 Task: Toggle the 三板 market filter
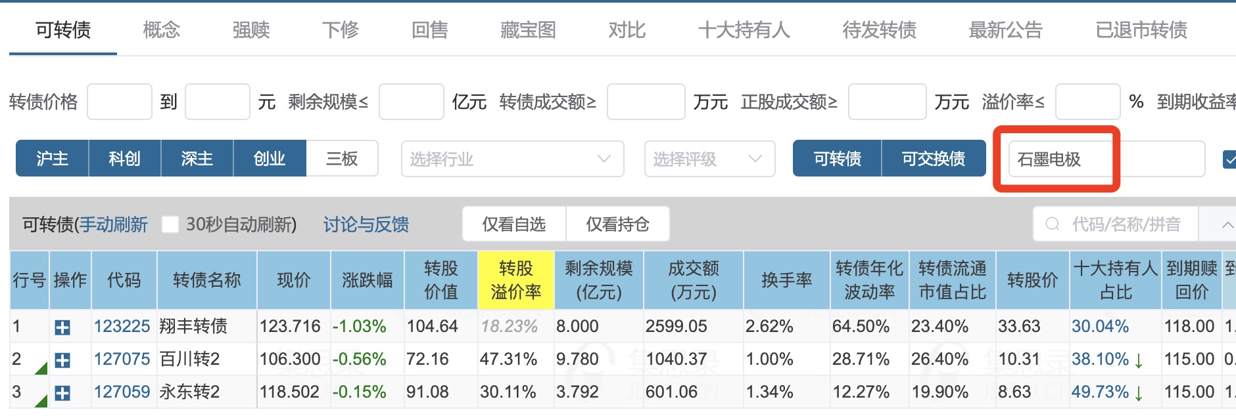pyautogui.click(x=342, y=159)
